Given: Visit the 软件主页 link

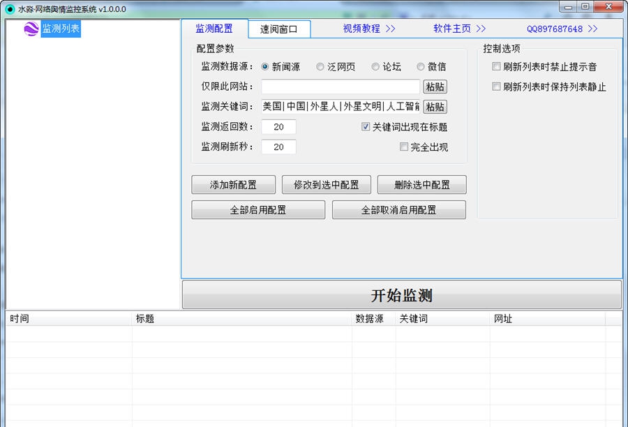Looking at the screenshot, I should tap(459, 29).
